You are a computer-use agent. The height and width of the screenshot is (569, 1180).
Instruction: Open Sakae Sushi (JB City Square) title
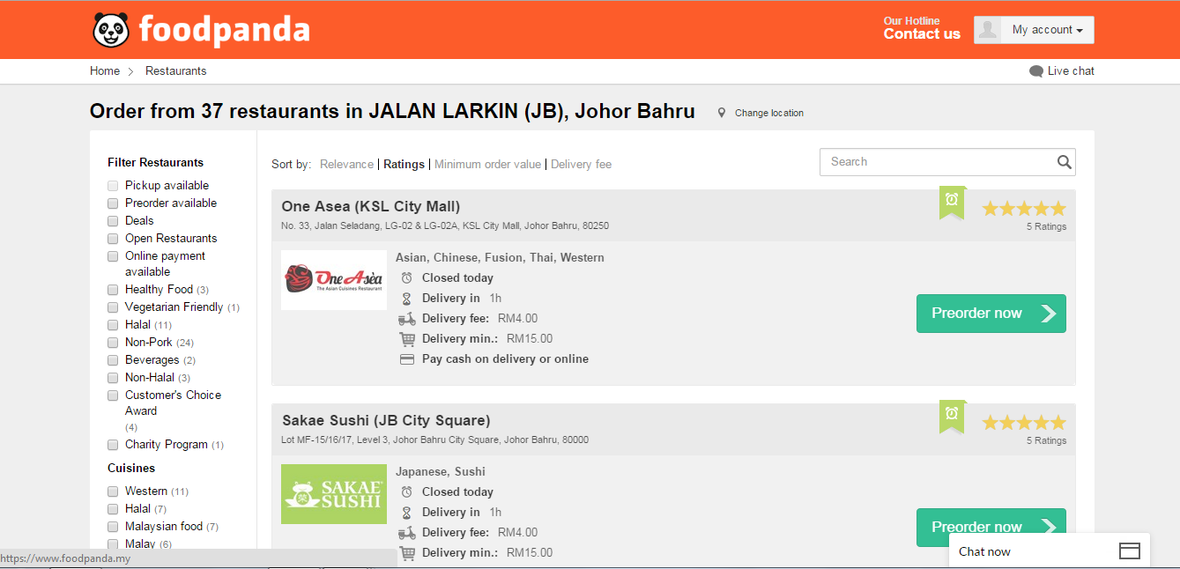[x=386, y=421]
